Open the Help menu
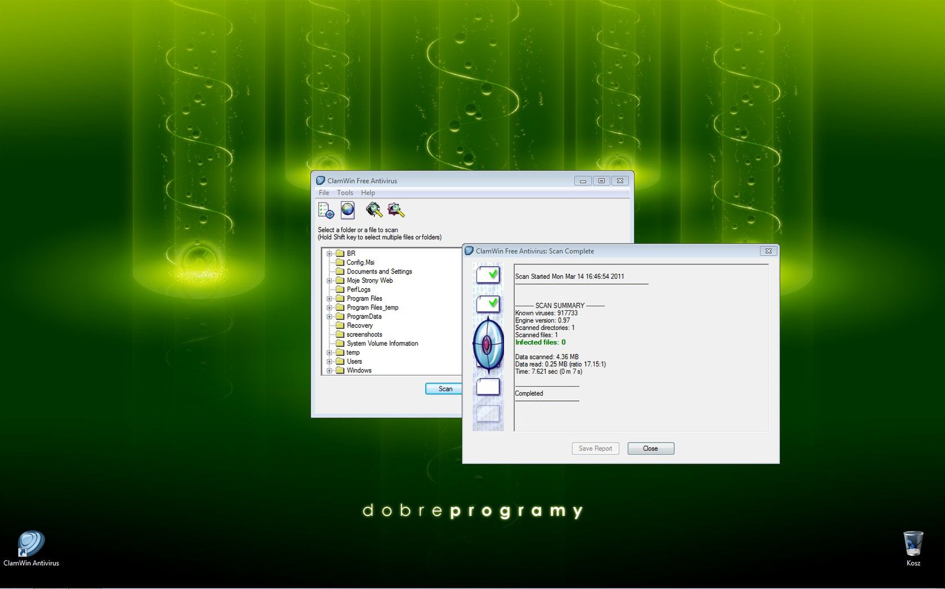The height and width of the screenshot is (589, 945). pyautogui.click(x=368, y=193)
